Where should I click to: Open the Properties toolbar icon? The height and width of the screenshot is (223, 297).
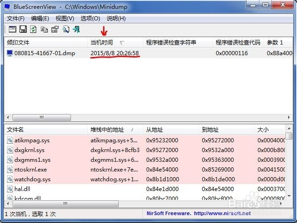[55, 29]
